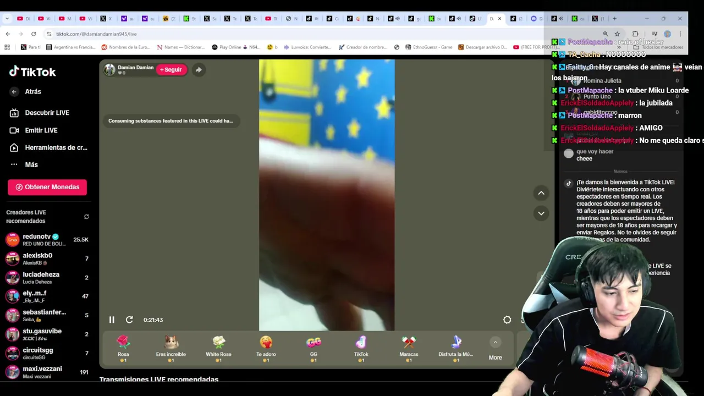The width and height of the screenshot is (704, 396).
Task: Open sebastianfer... live channel
Action: [47, 315]
